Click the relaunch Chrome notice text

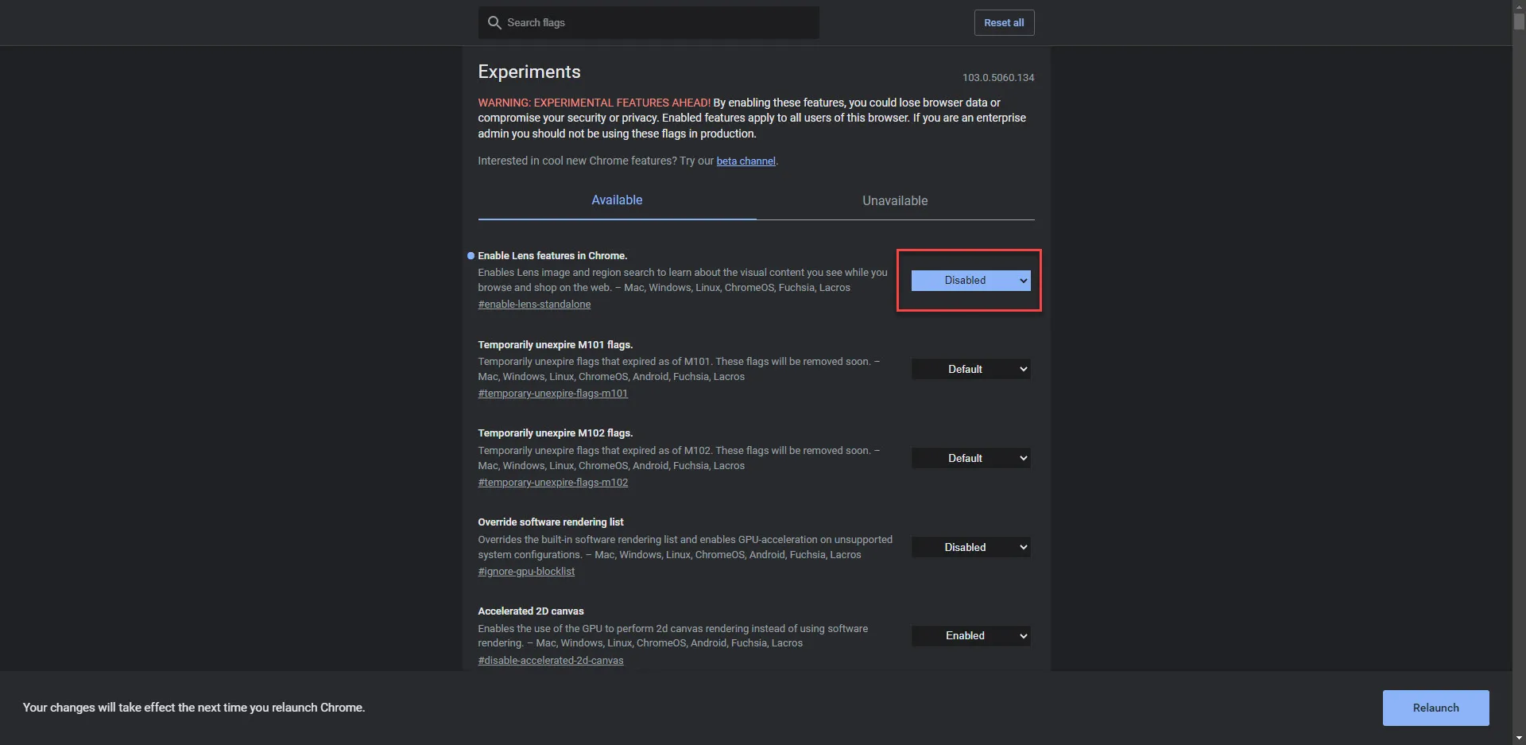[194, 708]
